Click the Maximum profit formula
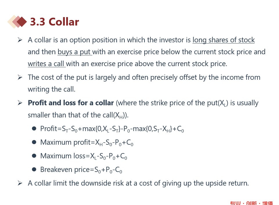Image resolution: width=279 pixels, height=205 pixels. tap(87, 142)
